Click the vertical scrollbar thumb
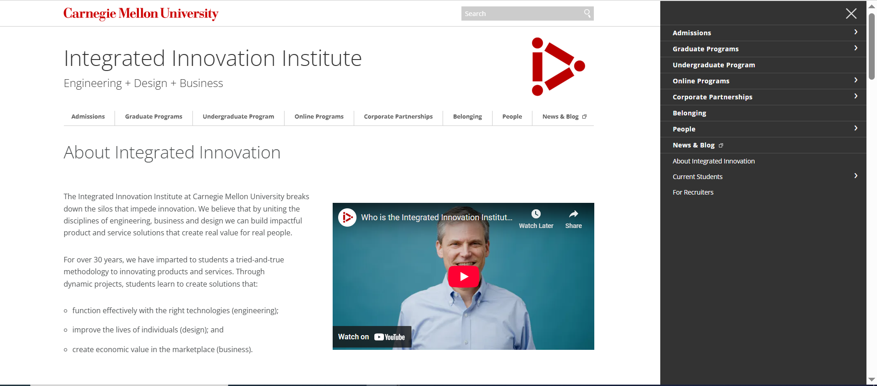 872,46
